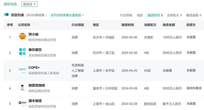Toggle the 项目列表 switch
204x110 pixels.
point(6,15)
